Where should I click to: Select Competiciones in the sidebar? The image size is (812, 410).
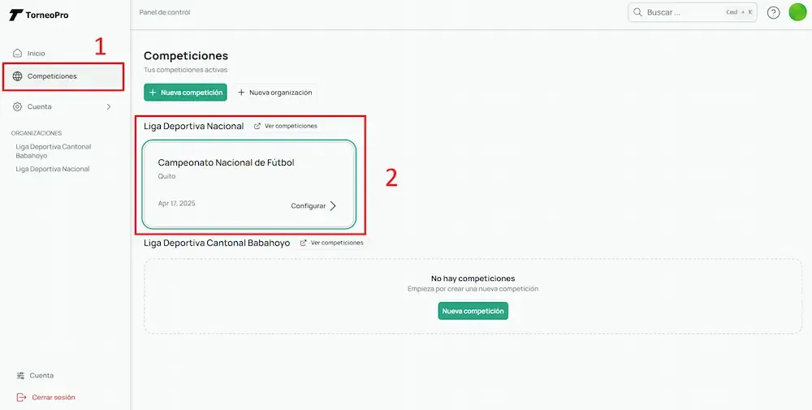(x=52, y=76)
